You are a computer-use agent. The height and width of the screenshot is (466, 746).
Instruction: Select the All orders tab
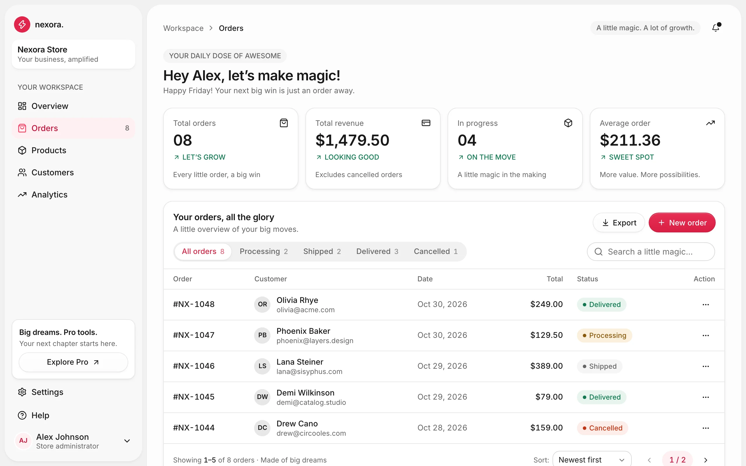203,251
